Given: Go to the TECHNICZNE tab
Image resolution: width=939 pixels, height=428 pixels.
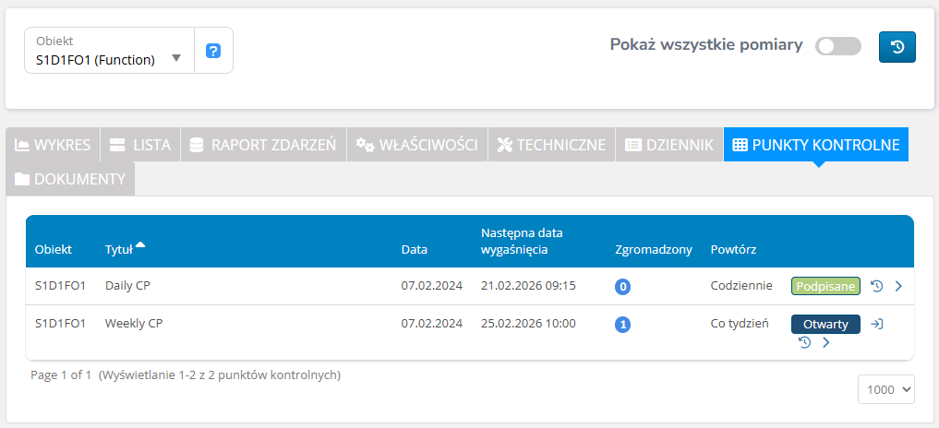Looking at the screenshot, I should (551, 144).
